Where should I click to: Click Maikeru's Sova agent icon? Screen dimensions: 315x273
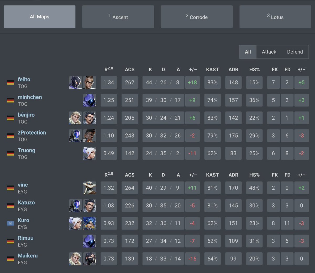75,259
